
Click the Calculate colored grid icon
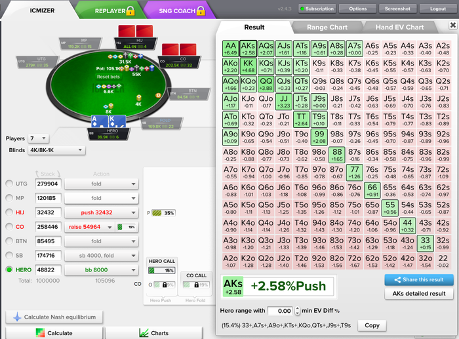[40, 333]
